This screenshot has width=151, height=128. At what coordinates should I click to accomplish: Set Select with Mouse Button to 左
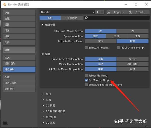pos(101,31)
